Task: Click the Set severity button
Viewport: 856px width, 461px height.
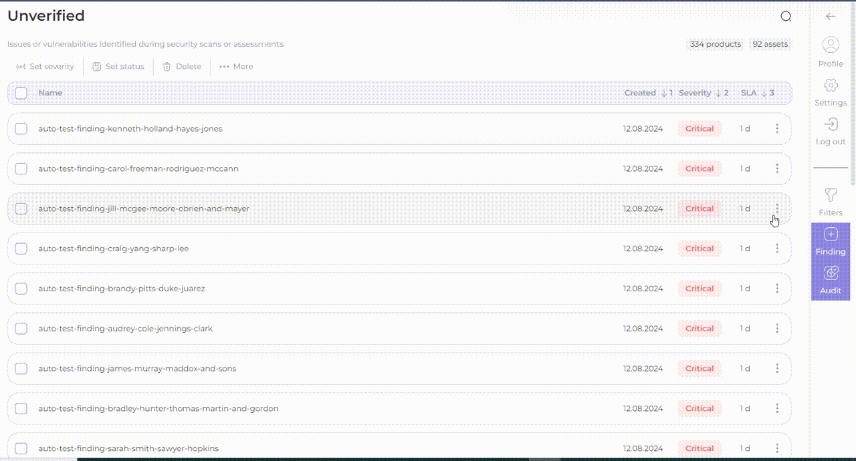Action: coord(45,67)
